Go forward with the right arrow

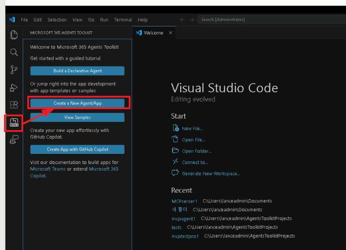point(192,20)
